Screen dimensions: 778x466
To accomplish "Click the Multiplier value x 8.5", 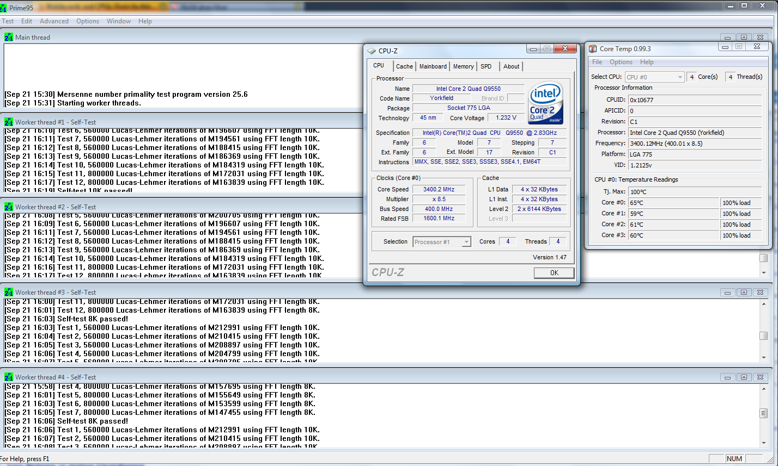I will pos(439,199).
